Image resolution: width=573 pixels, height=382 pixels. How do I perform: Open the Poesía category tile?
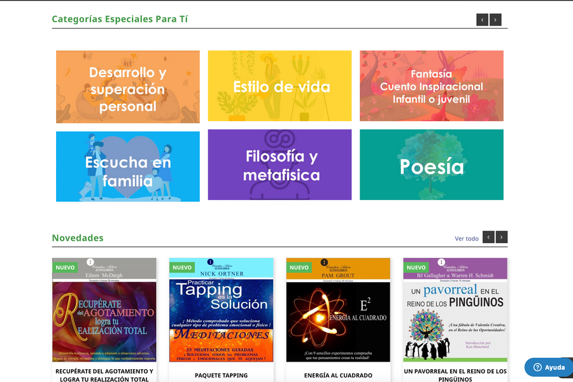pyautogui.click(x=431, y=165)
